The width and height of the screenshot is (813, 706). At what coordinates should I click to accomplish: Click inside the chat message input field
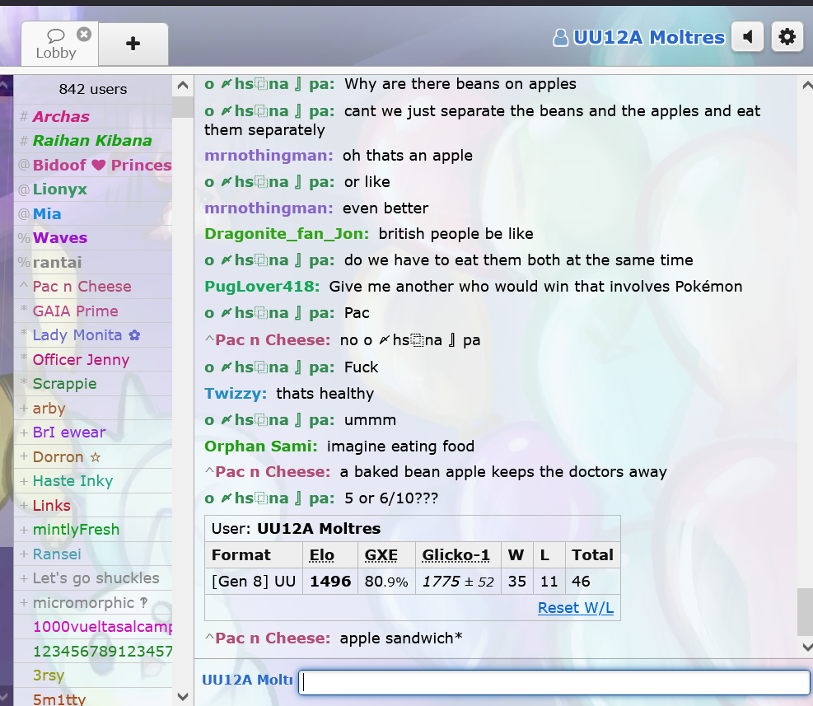tap(552, 682)
